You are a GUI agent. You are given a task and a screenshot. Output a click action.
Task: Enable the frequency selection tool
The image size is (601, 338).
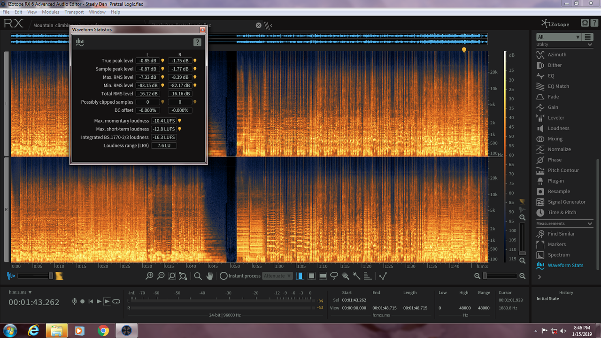[x=323, y=276]
